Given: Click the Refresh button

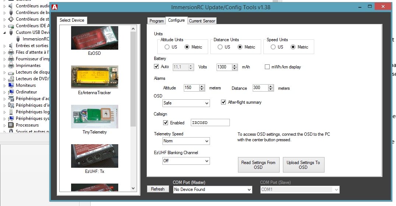Looking at the screenshot, I should pos(158,189).
